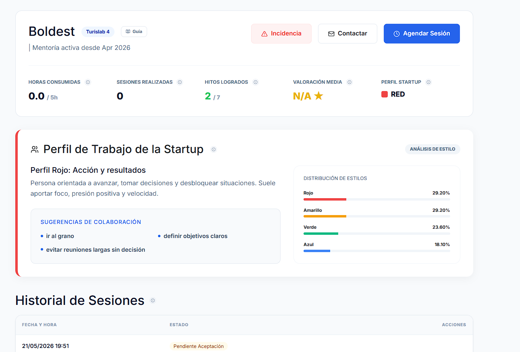Click the 'Pendiente Aceptación' status badge
Image resolution: width=520 pixels, height=352 pixels.
click(x=199, y=346)
